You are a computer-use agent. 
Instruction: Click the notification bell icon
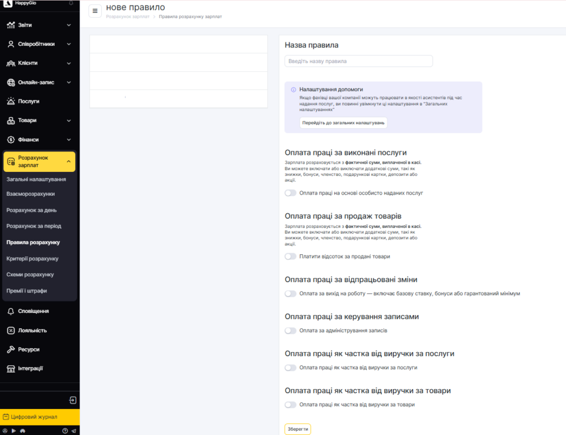coord(71,3)
